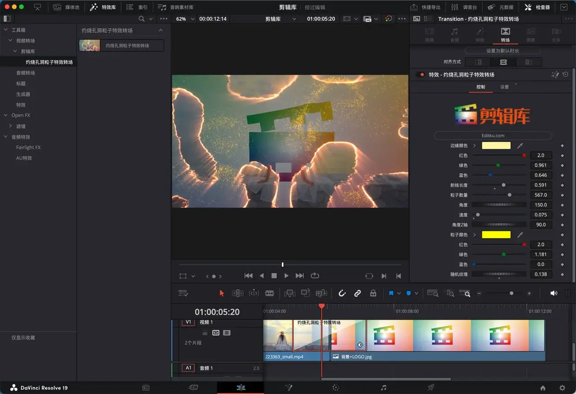Screen dimensions: 576x394
Task: Open the 特效库 panel tab
Action: pos(103,7)
